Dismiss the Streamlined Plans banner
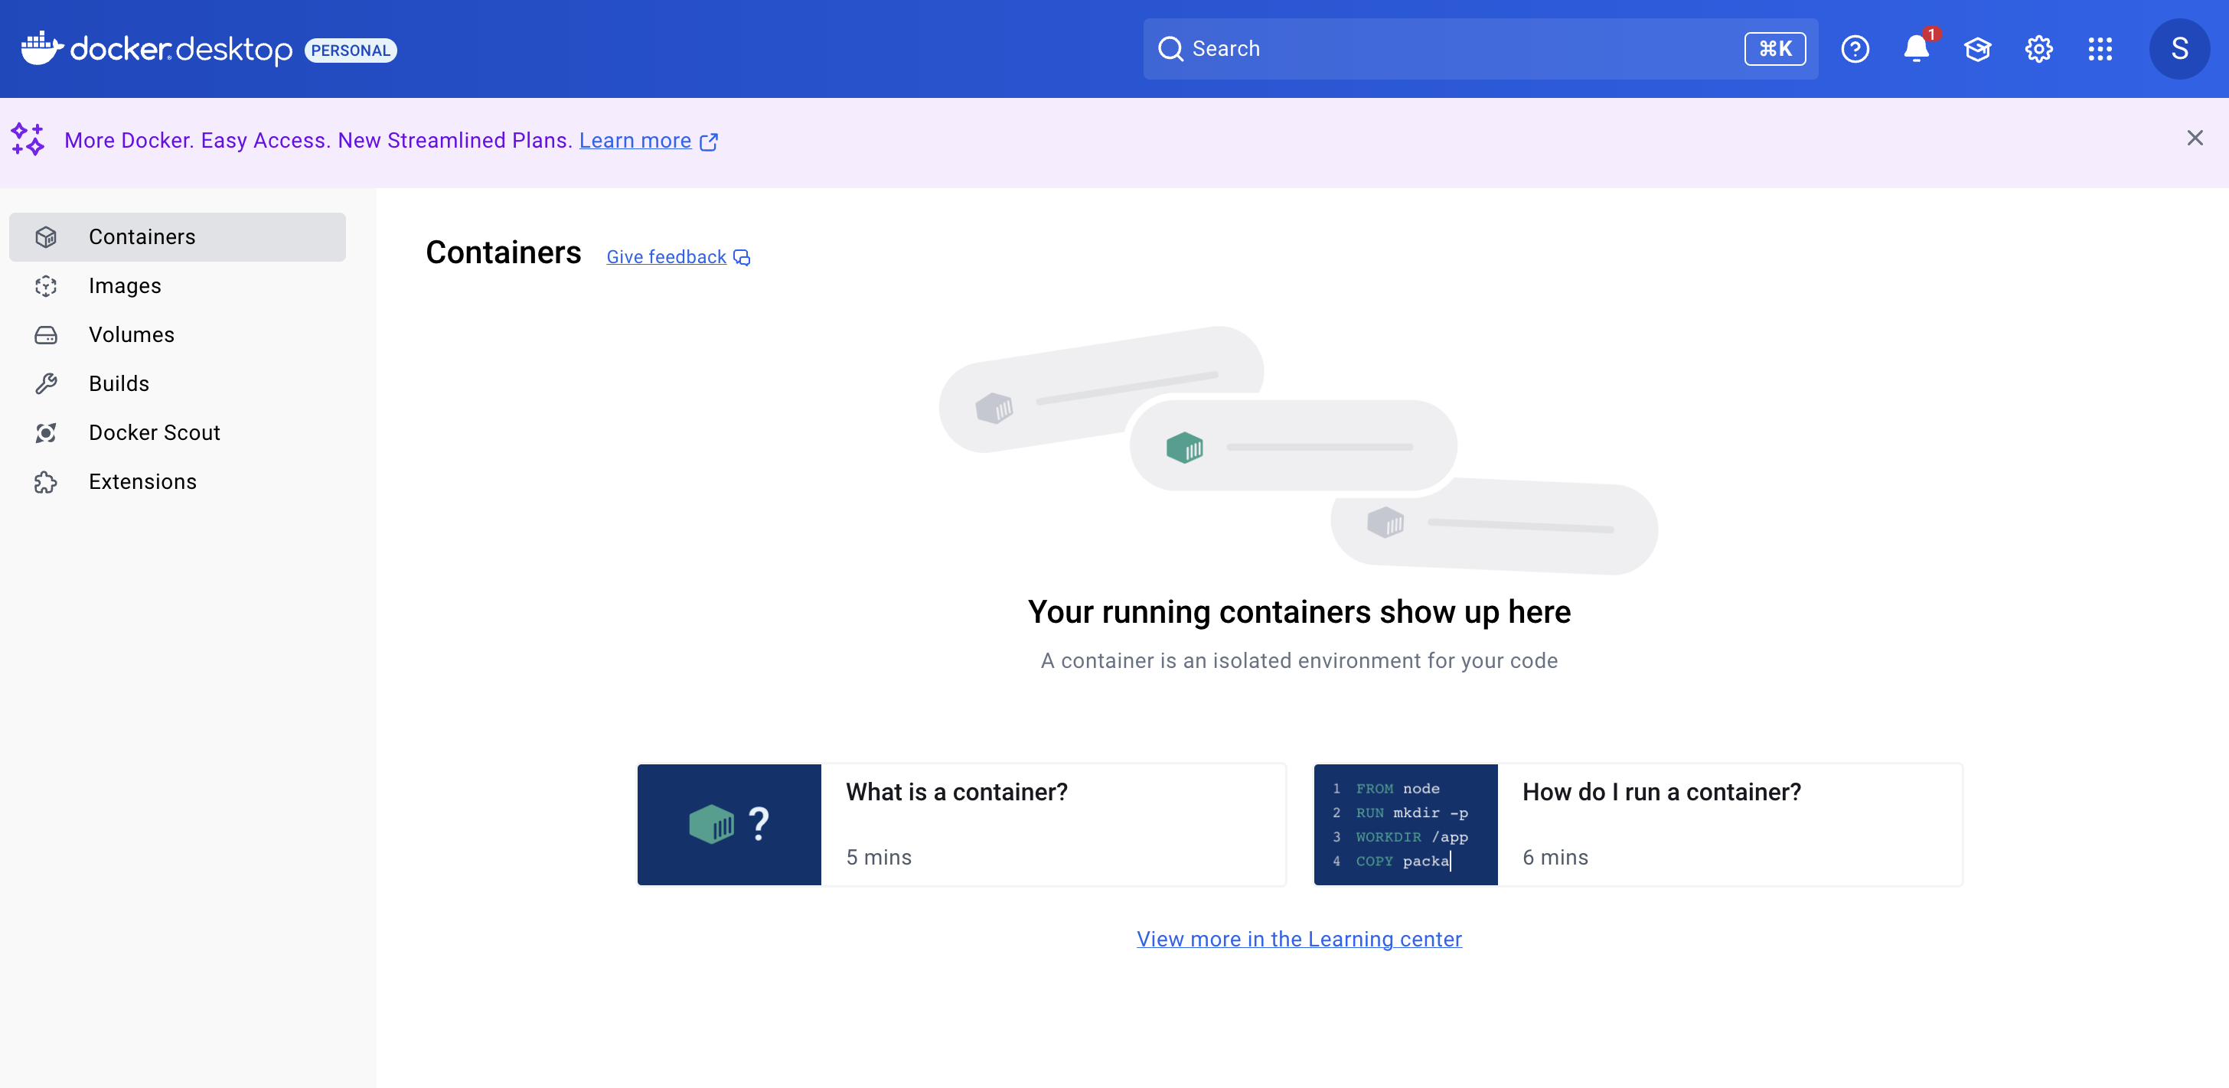The height and width of the screenshot is (1088, 2229). pyautogui.click(x=2195, y=138)
